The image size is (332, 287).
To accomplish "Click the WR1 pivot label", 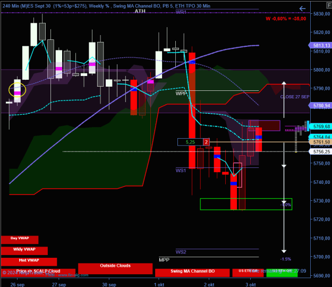I will [181, 12].
